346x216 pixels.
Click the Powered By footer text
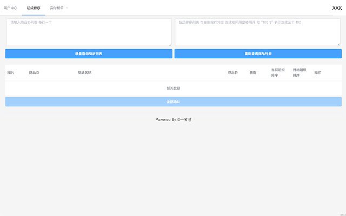pos(173,119)
